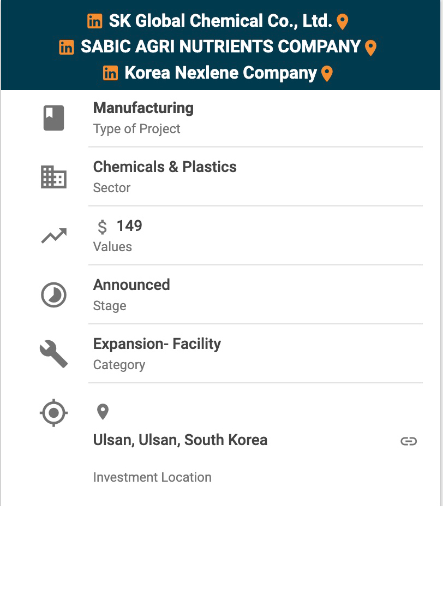Click the Expansion- Facility category row

click(x=157, y=344)
